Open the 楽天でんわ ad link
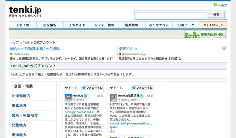Screen dimensions: 236x138 tap(128, 49)
